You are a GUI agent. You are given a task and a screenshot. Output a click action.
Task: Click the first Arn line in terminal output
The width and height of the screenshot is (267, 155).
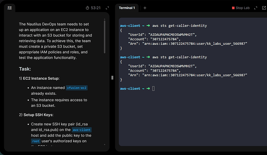click(x=187, y=44)
